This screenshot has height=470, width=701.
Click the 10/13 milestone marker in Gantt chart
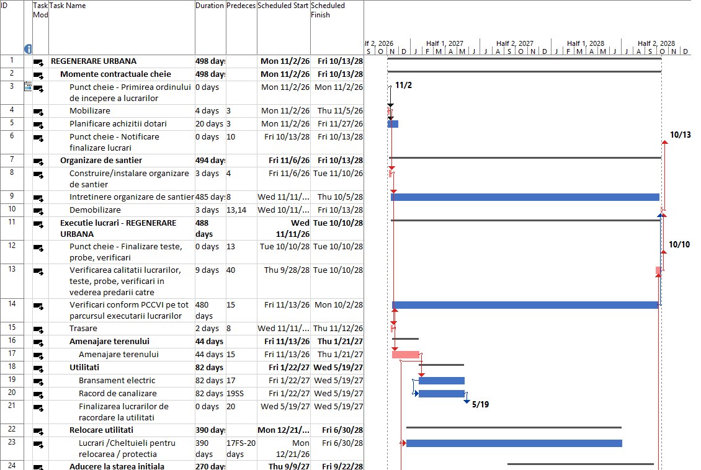[665, 142]
